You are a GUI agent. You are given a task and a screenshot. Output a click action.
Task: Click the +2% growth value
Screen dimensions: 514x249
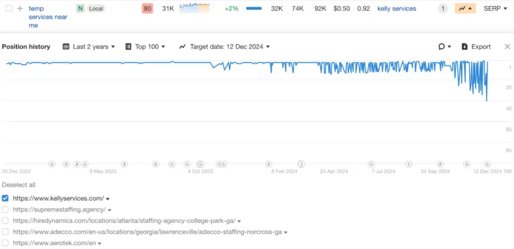[232, 9]
